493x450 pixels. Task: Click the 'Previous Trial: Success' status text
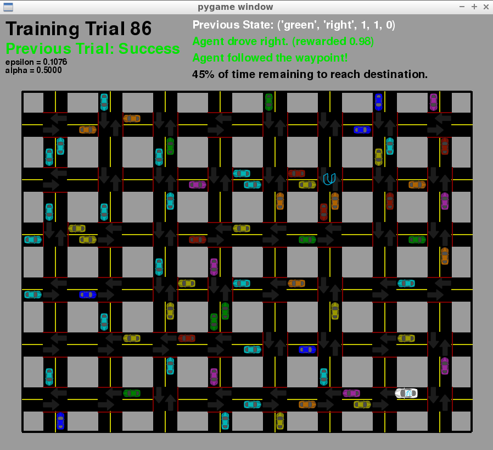92,48
